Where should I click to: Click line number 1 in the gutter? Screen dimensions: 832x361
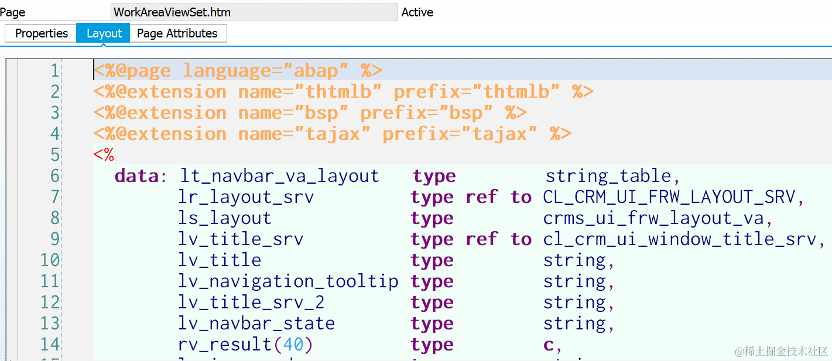point(54,71)
